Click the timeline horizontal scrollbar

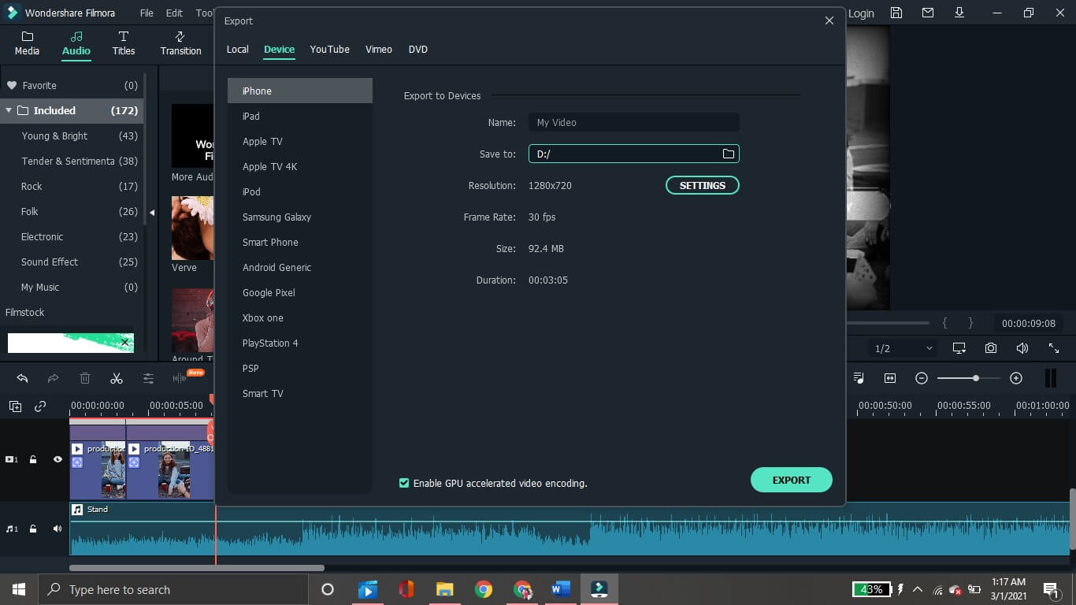pyautogui.click(x=197, y=567)
